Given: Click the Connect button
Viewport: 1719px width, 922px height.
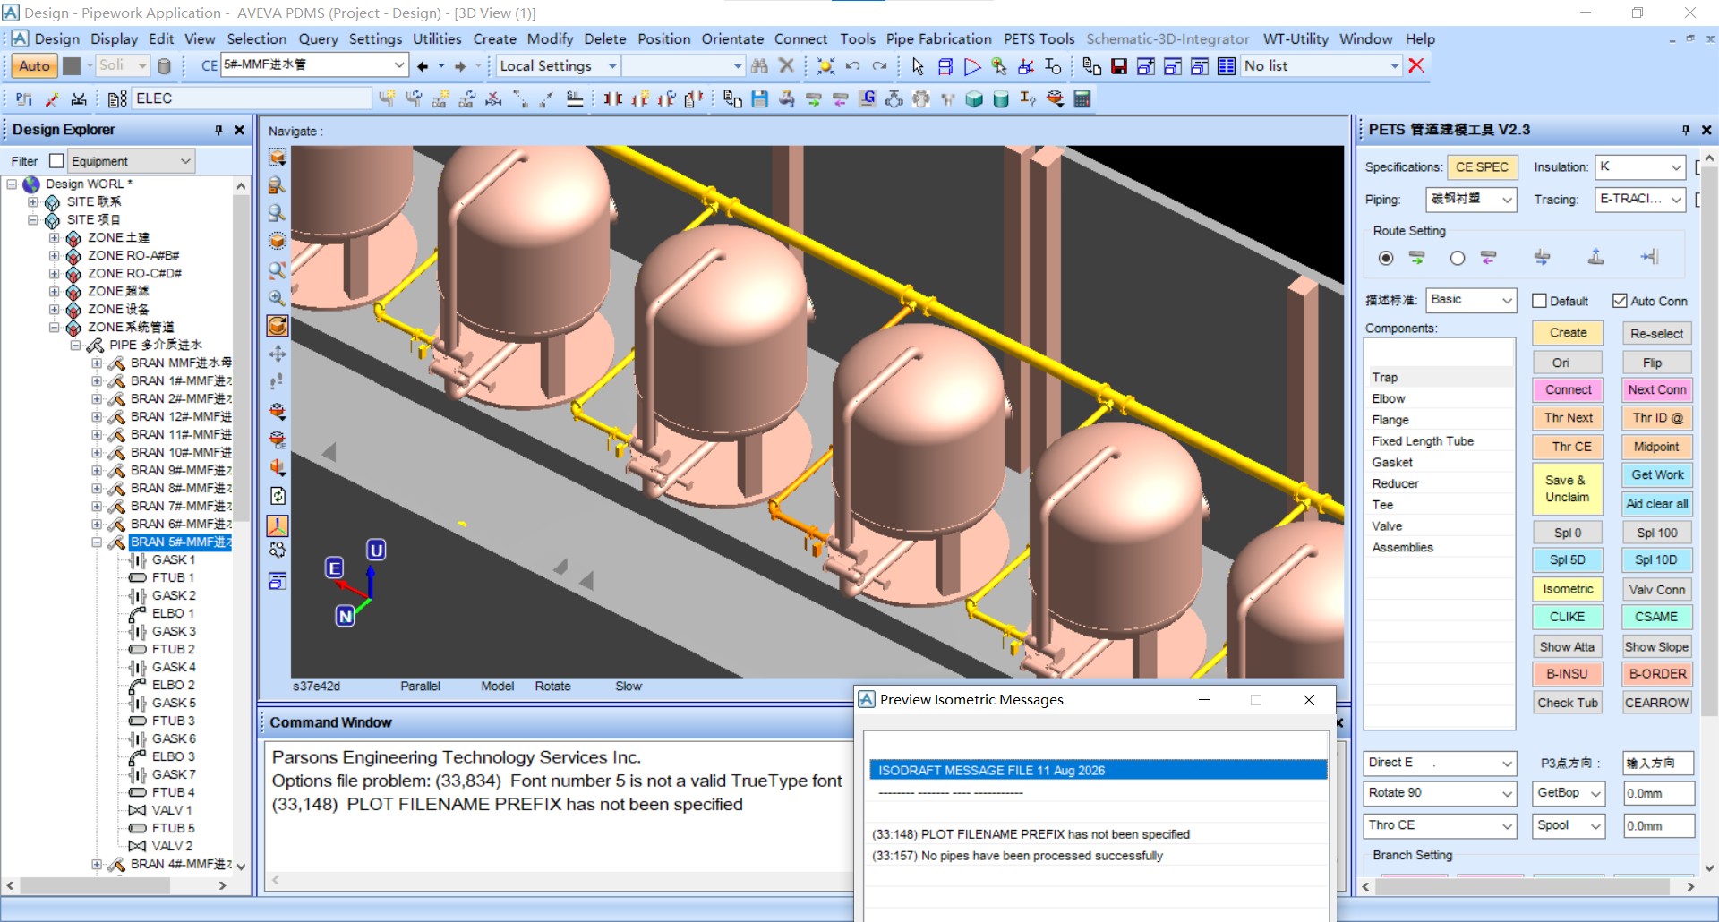Looking at the screenshot, I should click(1568, 389).
